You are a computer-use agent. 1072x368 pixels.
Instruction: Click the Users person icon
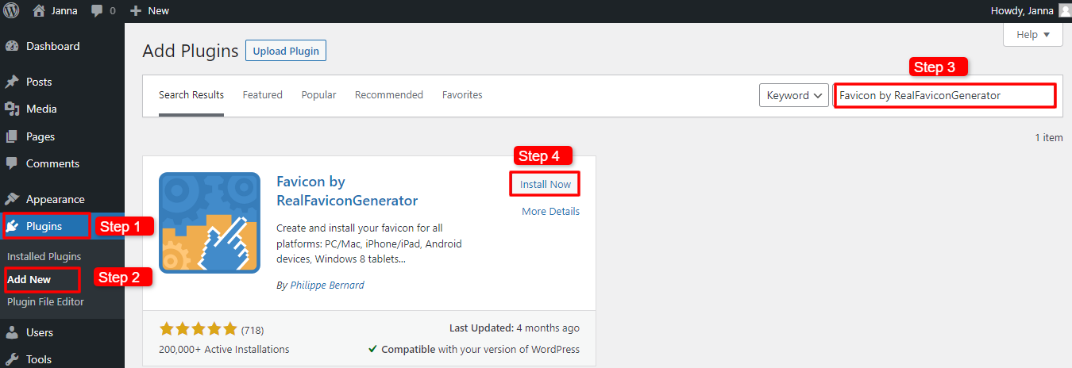[x=12, y=332]
